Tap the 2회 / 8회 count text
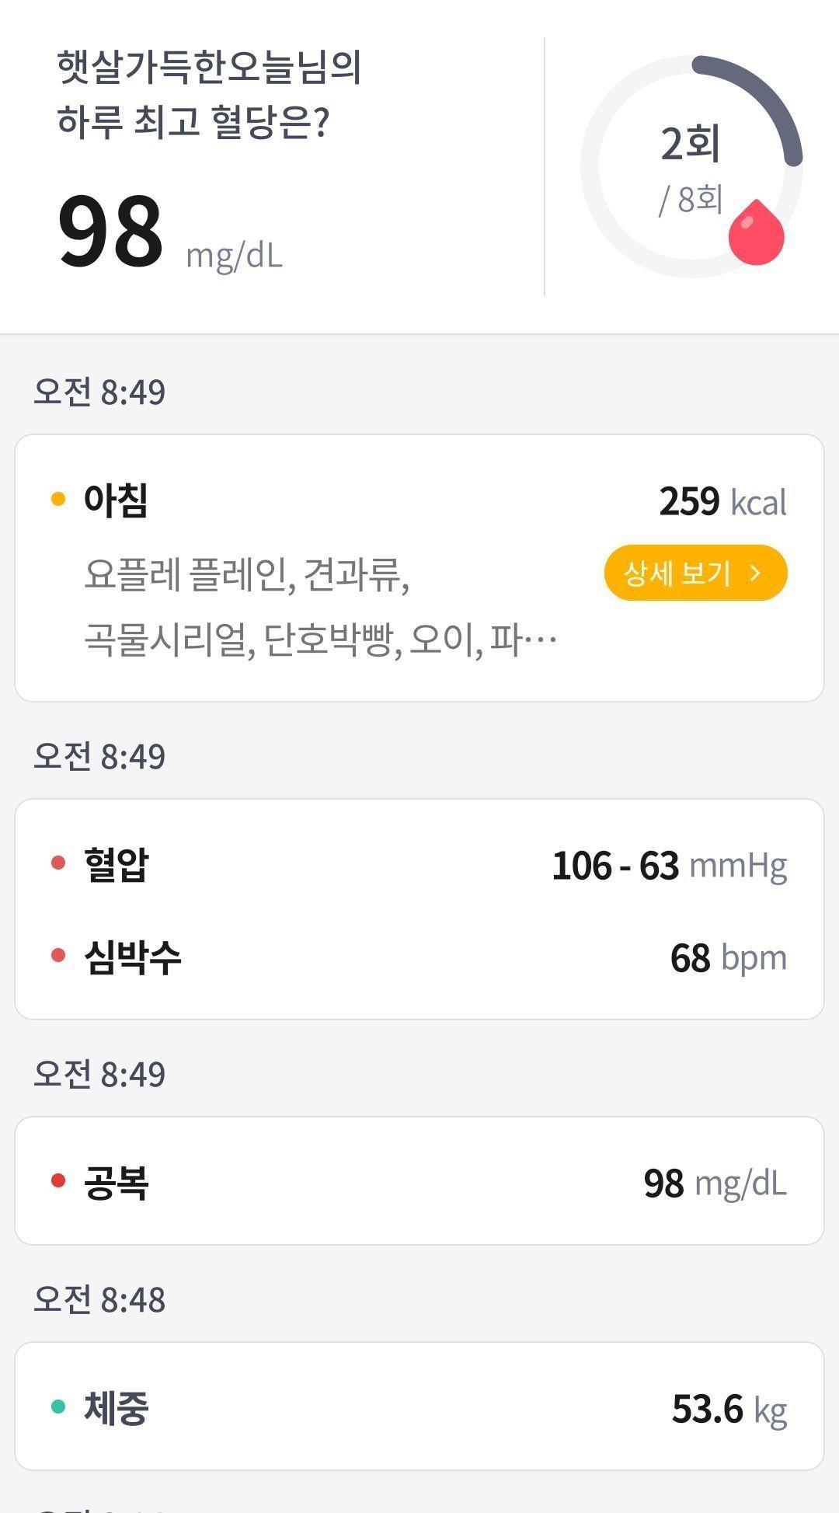 pos(691,169)
